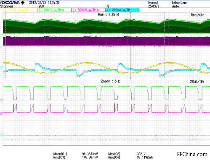Click the 'Zoom1 : 5 k' label
The width and height of the screenshot is (210, 160).
[x=110, y=81]
